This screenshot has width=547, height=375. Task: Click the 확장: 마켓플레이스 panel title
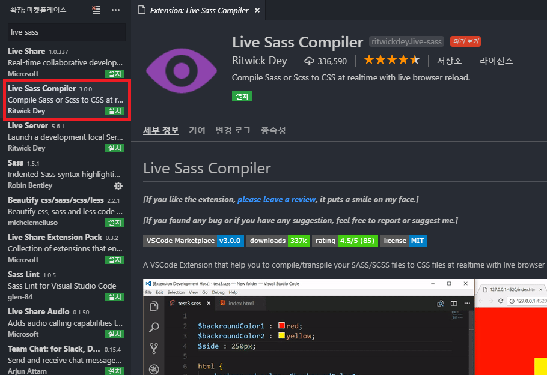tap(38, 10)
